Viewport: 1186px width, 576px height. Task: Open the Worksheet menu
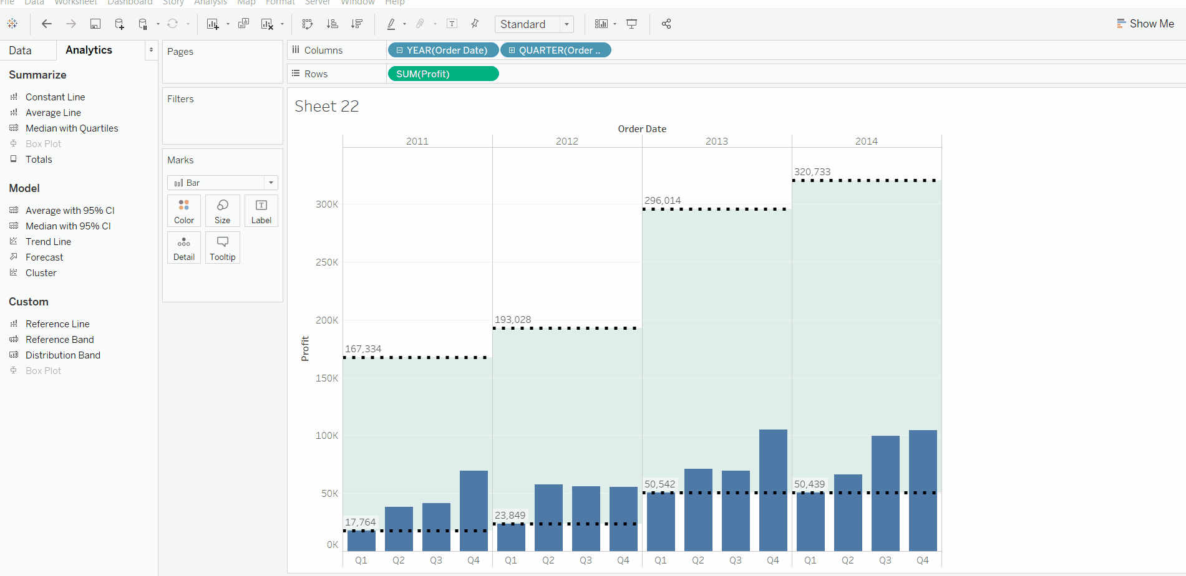click(75, 2)
